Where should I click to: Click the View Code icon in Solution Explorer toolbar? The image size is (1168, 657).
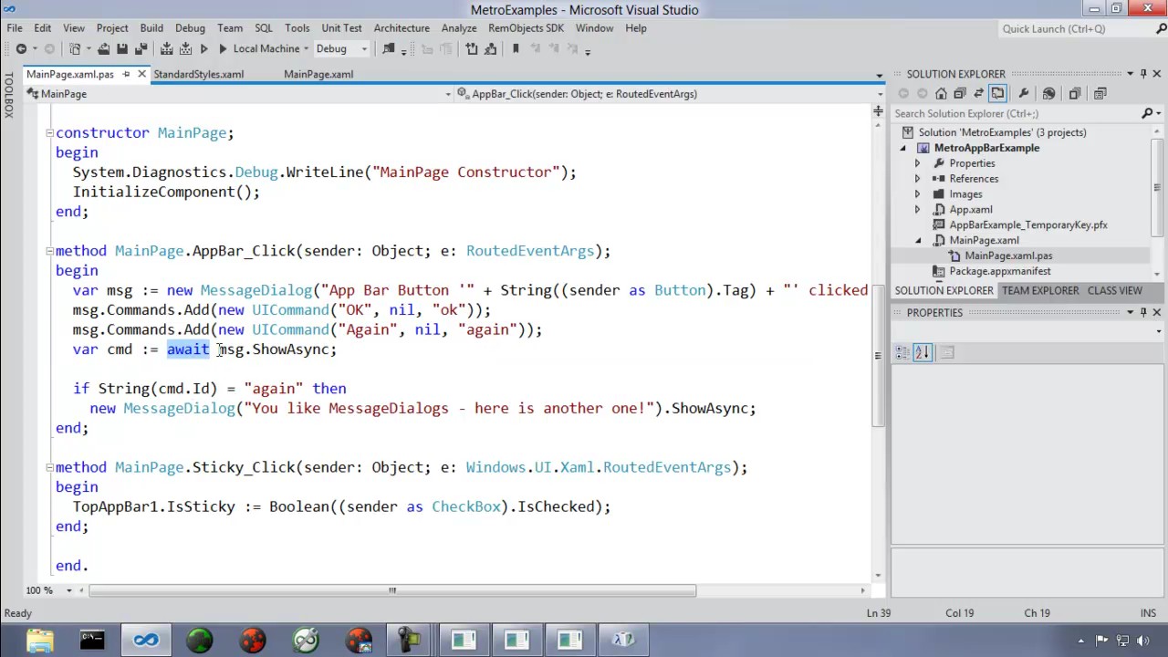point(1100,93)
